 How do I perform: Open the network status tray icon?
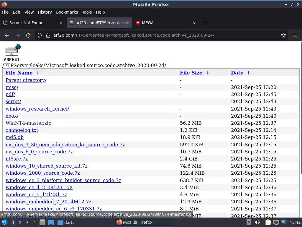click(276, 223)
